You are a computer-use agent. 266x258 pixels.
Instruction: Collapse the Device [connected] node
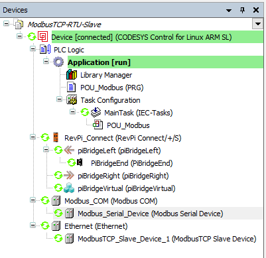pos(20,36)
